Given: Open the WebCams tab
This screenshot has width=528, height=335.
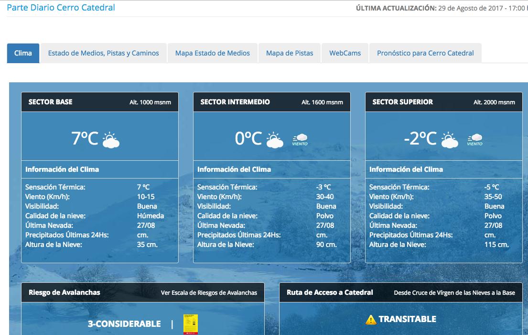Looking at the screenshot, I should coord(345,53).
